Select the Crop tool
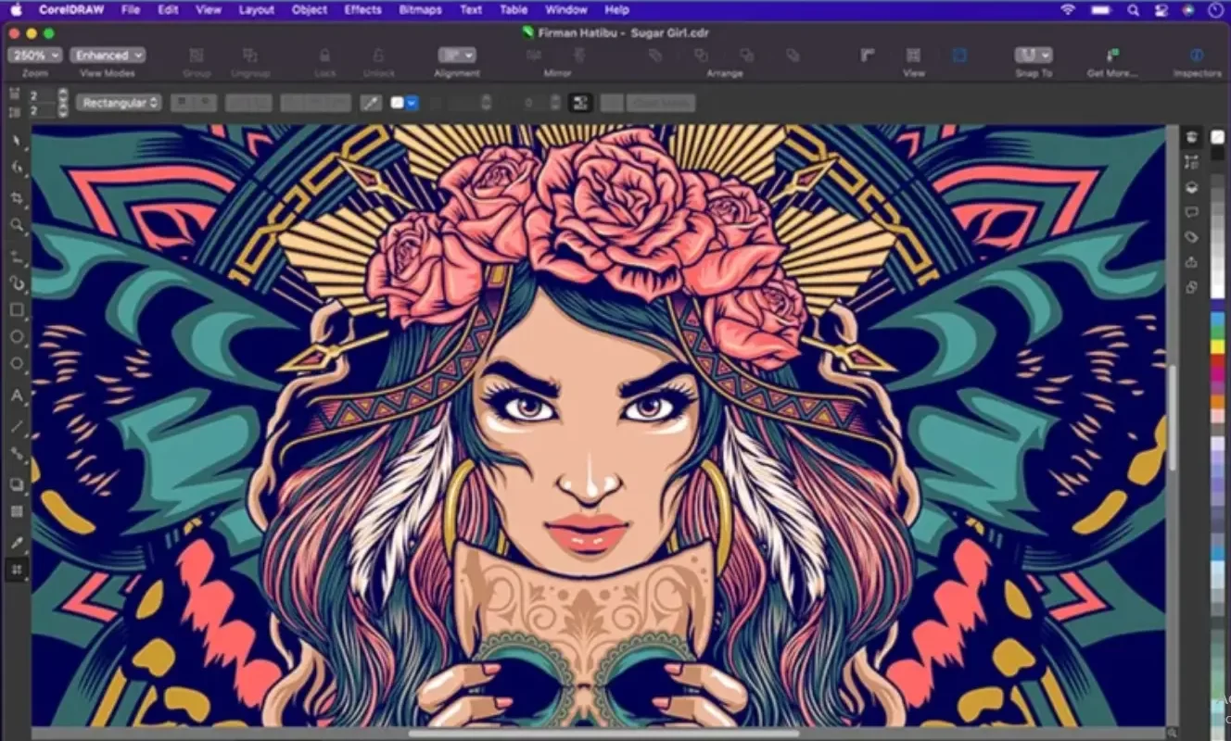1231x741 pixels. point(17,197)
